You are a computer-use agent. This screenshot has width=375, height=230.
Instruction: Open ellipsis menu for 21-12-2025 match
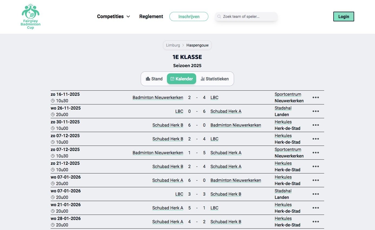pyautogui.click(x=315, y=166)
